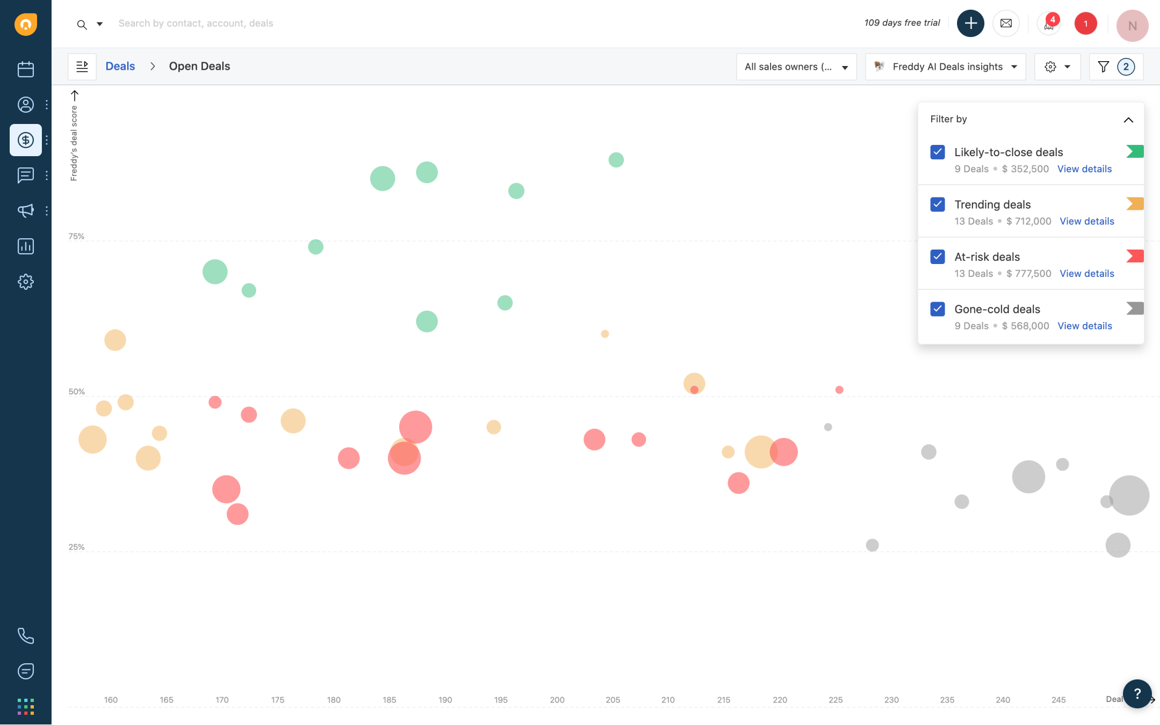
Task: Open the filter funnel with 2 filters
Action: coord(1116,67)
